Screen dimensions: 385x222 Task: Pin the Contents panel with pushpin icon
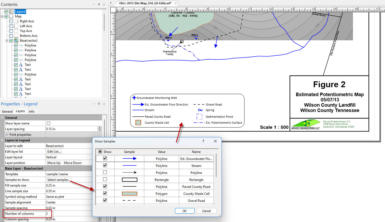click(x=99, y=5)
